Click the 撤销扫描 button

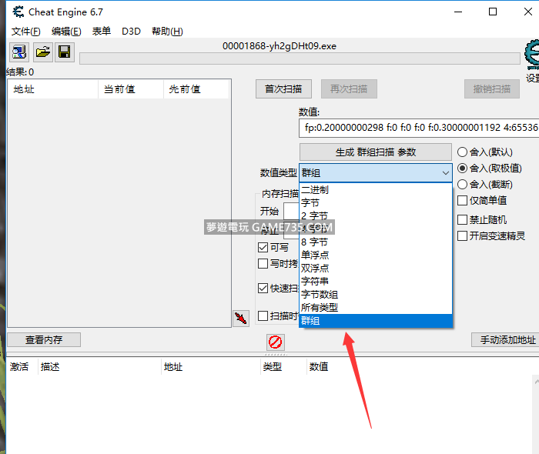[x=491, y=89]
